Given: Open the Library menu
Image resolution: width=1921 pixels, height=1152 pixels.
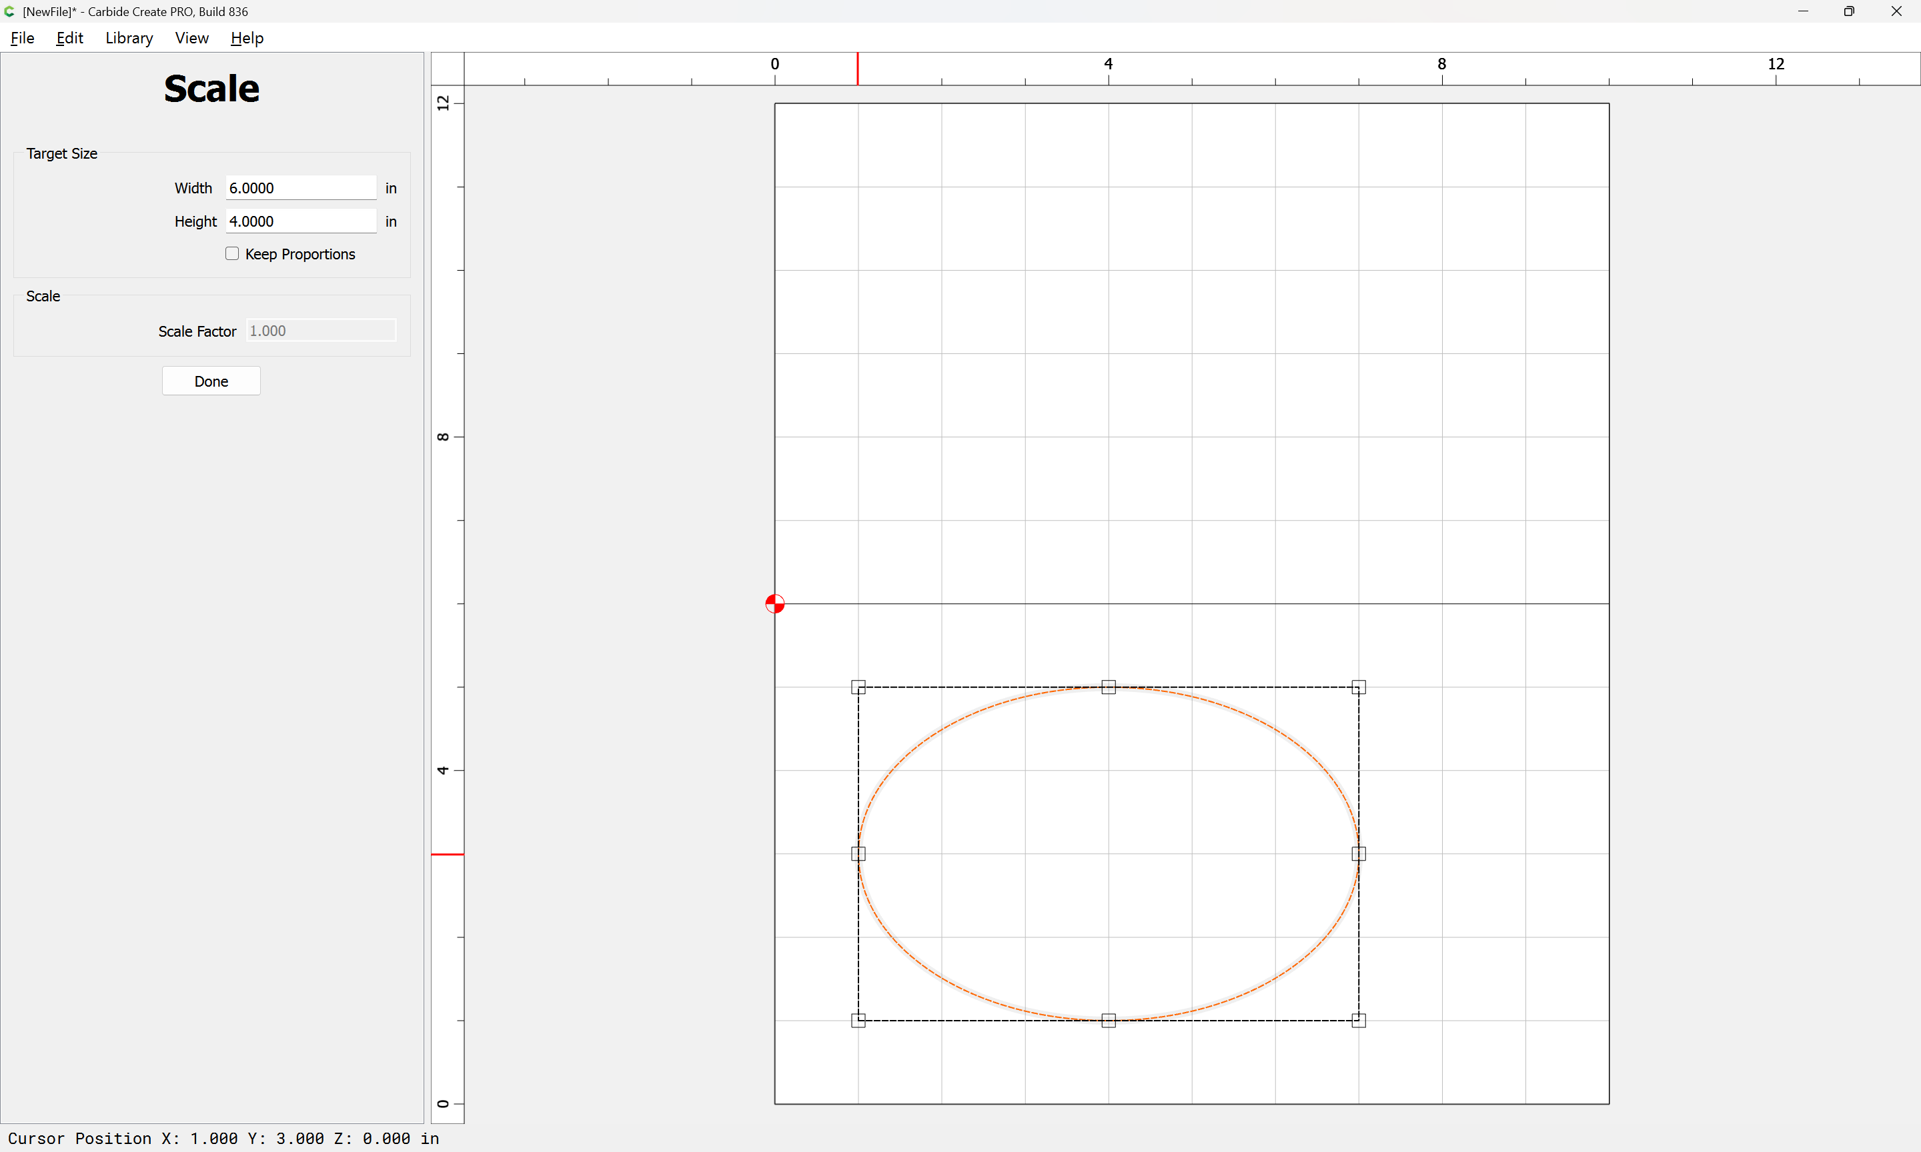Looking at the screenshot, I should [x=129, y=38].
